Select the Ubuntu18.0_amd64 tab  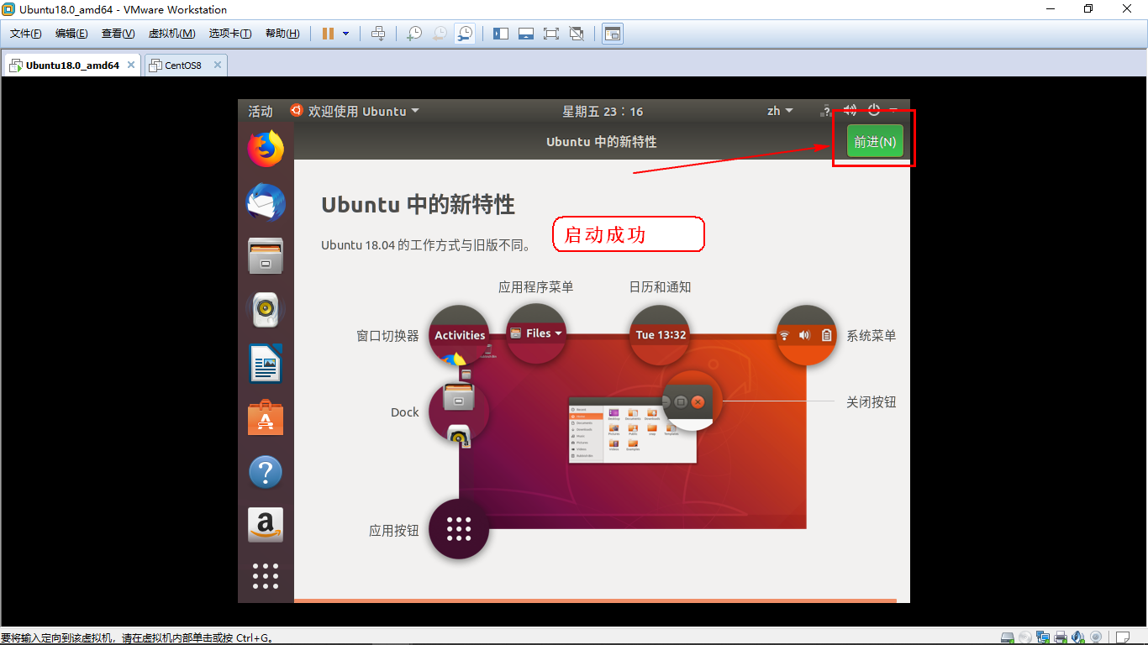71,65
